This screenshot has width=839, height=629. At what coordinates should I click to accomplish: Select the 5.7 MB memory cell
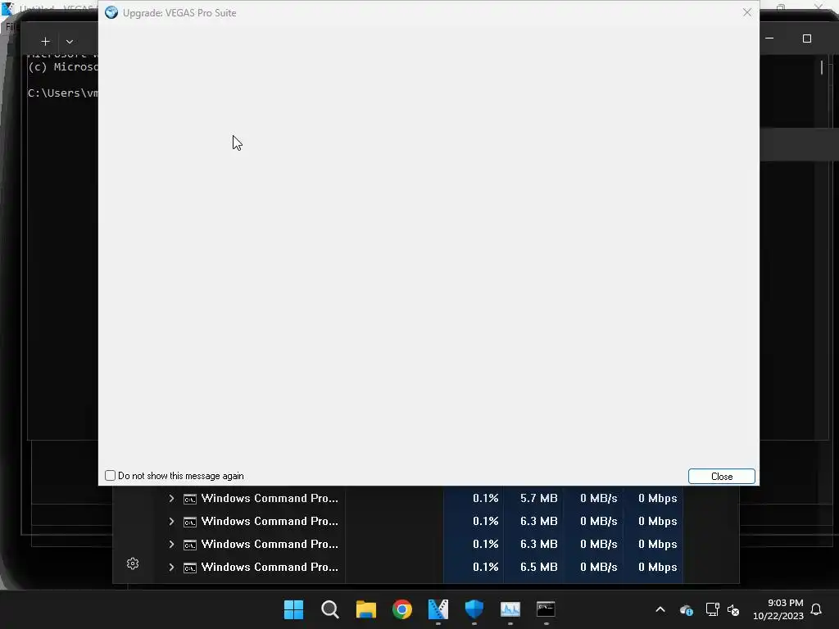[533, 498]
